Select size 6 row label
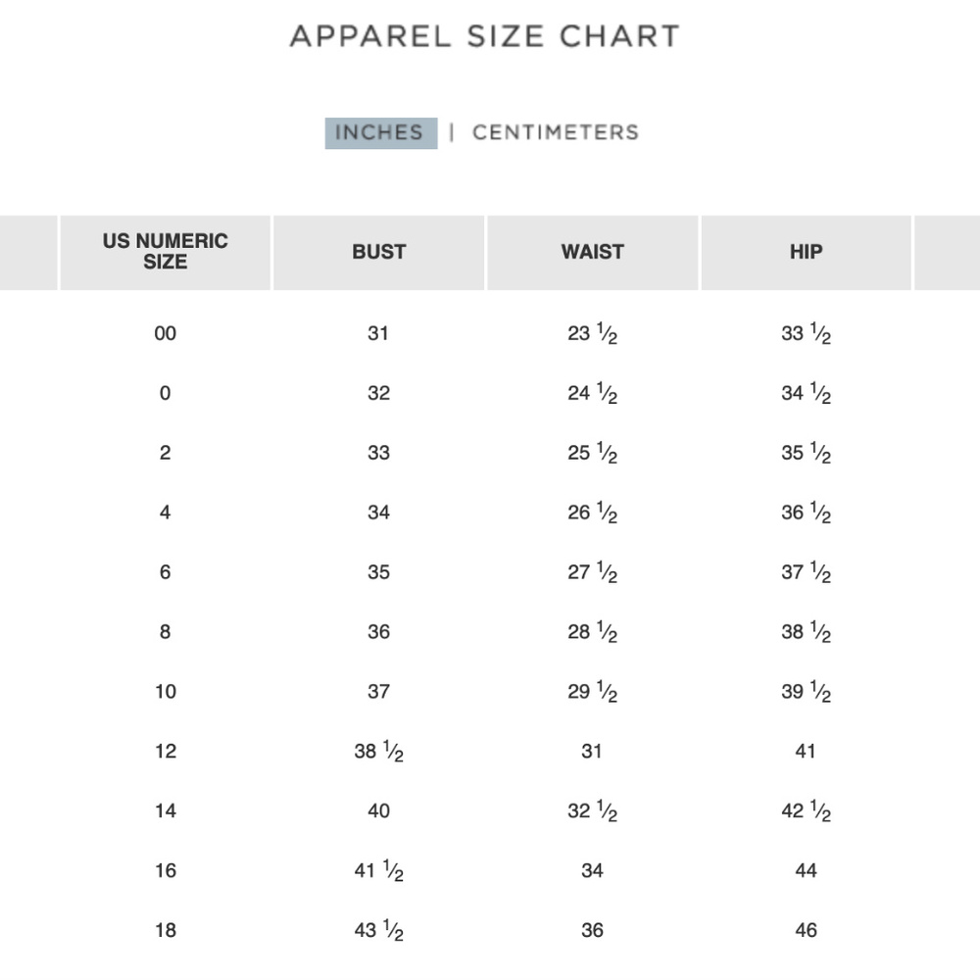980x980 pixels. point(165,572)
